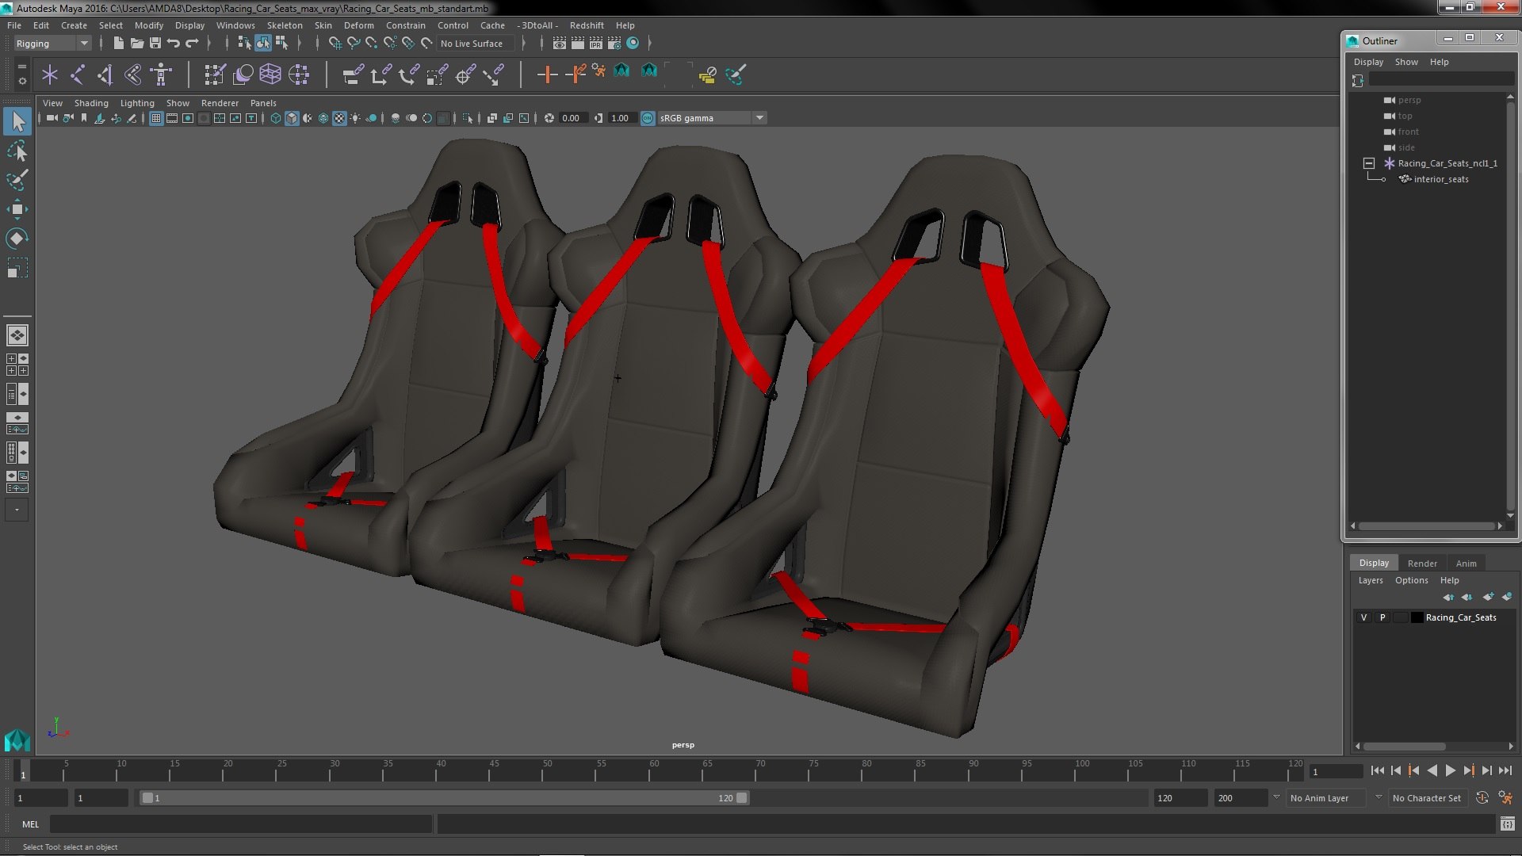This screenshot has width=1522, height=856.
Task: Click the Save Scene icon
Action: point(155,43)
